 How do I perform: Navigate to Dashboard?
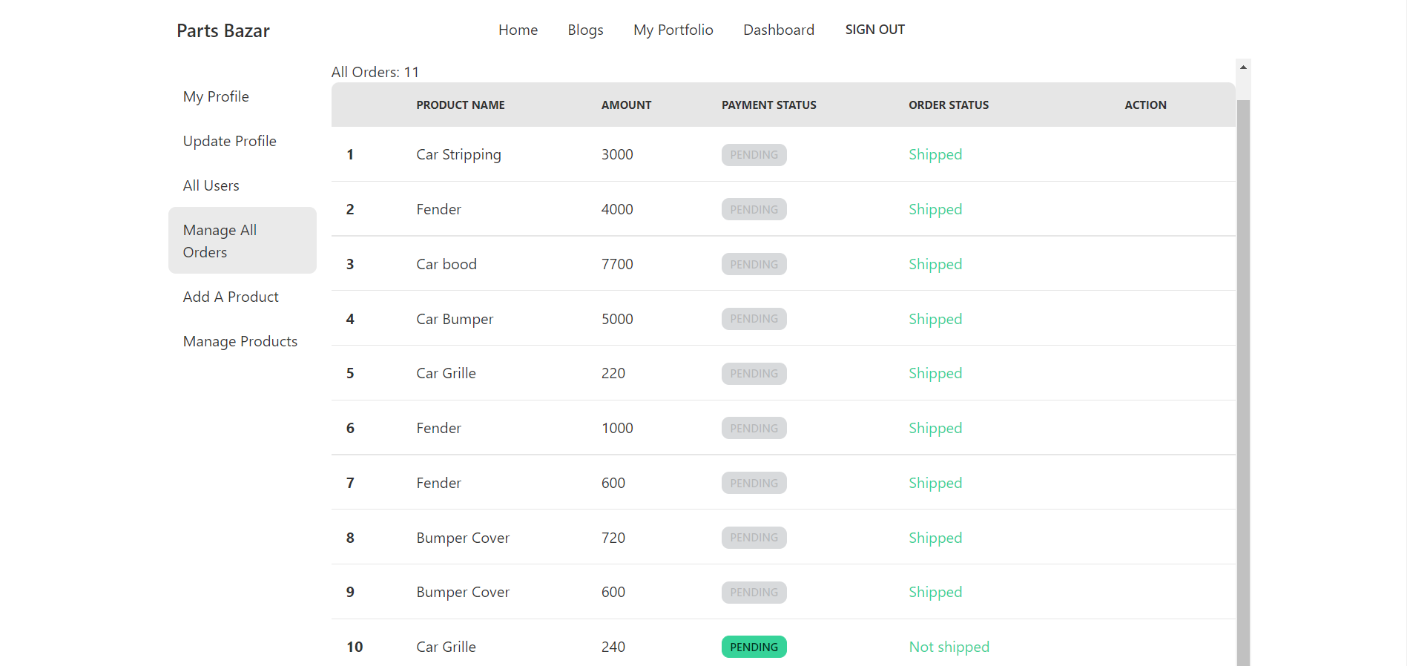click(779, 30)
